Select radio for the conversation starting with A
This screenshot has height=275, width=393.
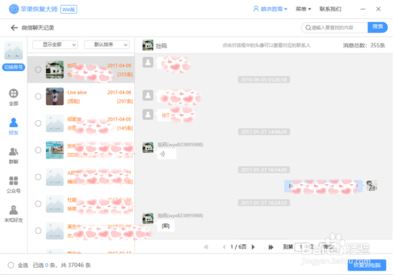click(x=38, y=177)
